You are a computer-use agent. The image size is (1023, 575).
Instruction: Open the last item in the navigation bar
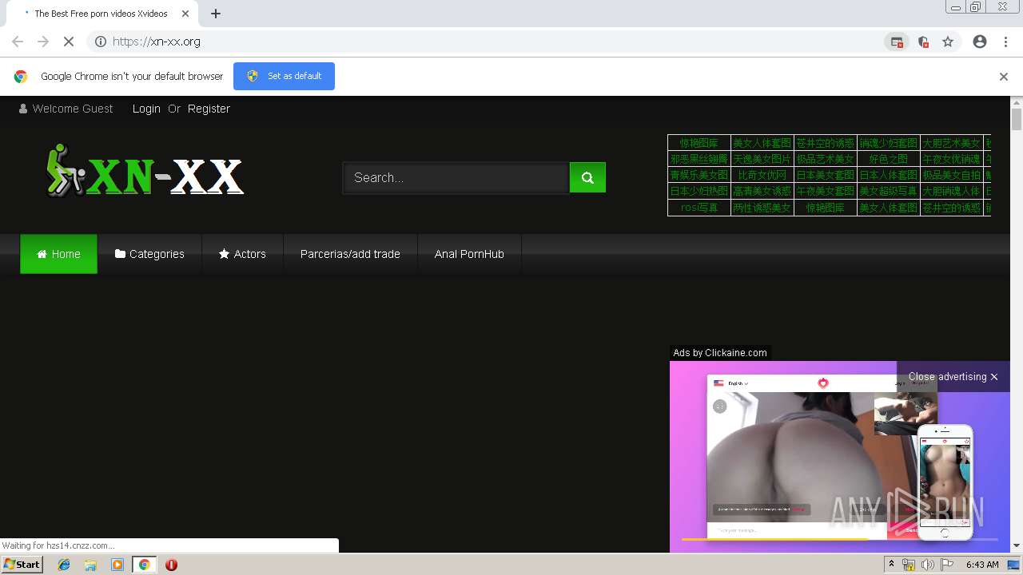tap(469, 254)
